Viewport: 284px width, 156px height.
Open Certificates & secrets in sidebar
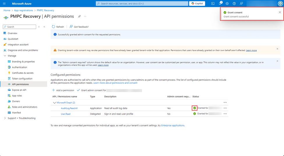23,73
